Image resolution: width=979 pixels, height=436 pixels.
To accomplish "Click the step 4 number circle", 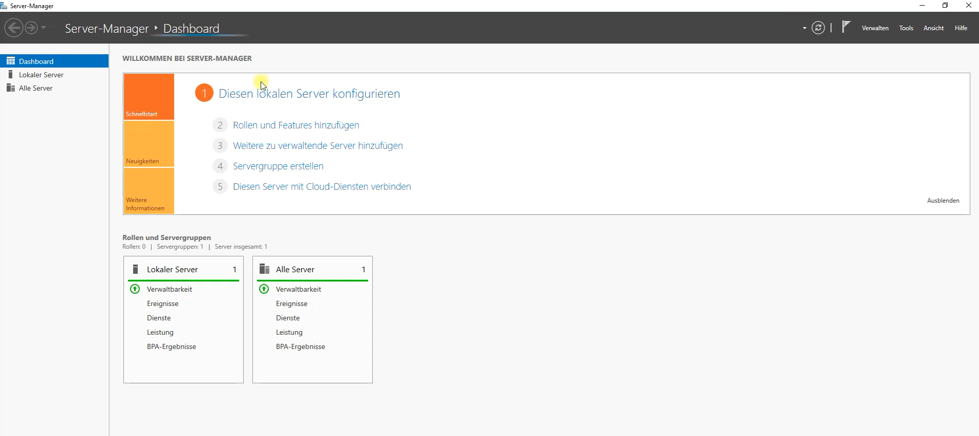I will (x=220, y=166).
